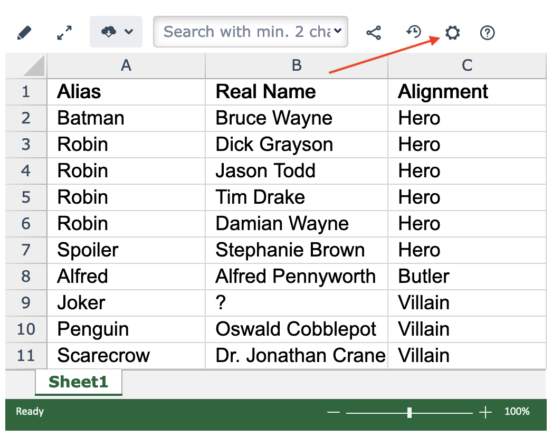Select row 3 header

tap(26, 145)
